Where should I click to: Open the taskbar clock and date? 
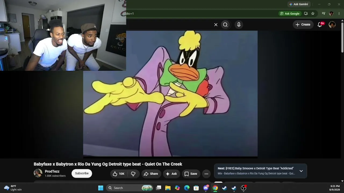tap(335, 188)
